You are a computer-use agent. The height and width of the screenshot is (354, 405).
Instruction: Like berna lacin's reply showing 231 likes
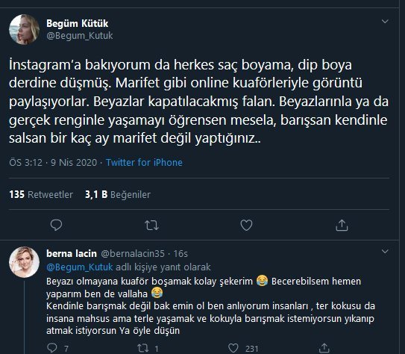[233, 348]
